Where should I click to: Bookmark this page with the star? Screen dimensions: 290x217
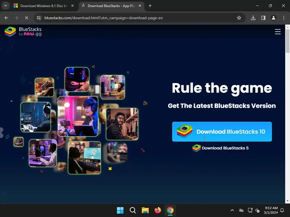click(239, 18)
